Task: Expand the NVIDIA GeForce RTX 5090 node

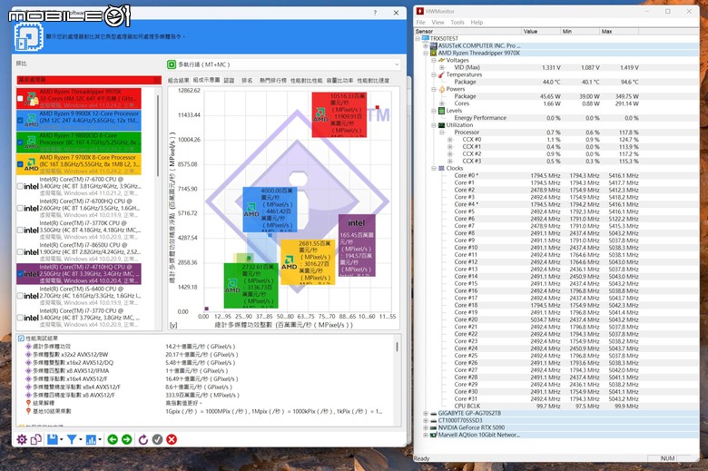Action: point(426,427)
